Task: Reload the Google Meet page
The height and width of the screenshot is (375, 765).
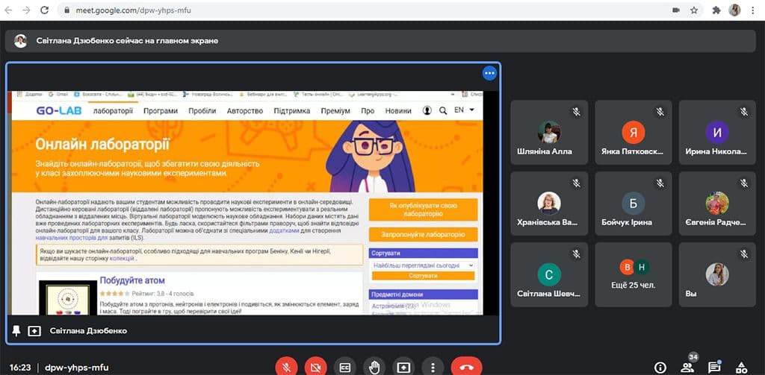Action: [x=44, y=10]
